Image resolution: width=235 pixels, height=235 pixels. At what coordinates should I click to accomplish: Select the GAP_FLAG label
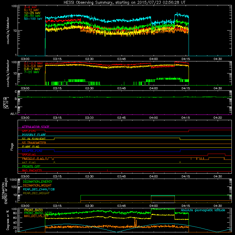(29, 131)
